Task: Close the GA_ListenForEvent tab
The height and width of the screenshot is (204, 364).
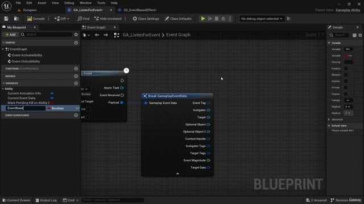Action: (x=111, y=10)
